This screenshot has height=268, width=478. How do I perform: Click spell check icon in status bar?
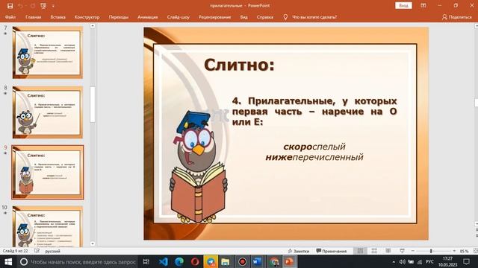(37, 251)
